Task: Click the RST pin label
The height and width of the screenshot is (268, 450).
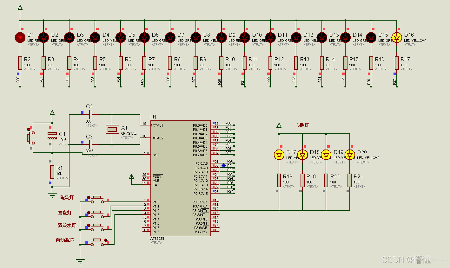Action: coord(156,155)
